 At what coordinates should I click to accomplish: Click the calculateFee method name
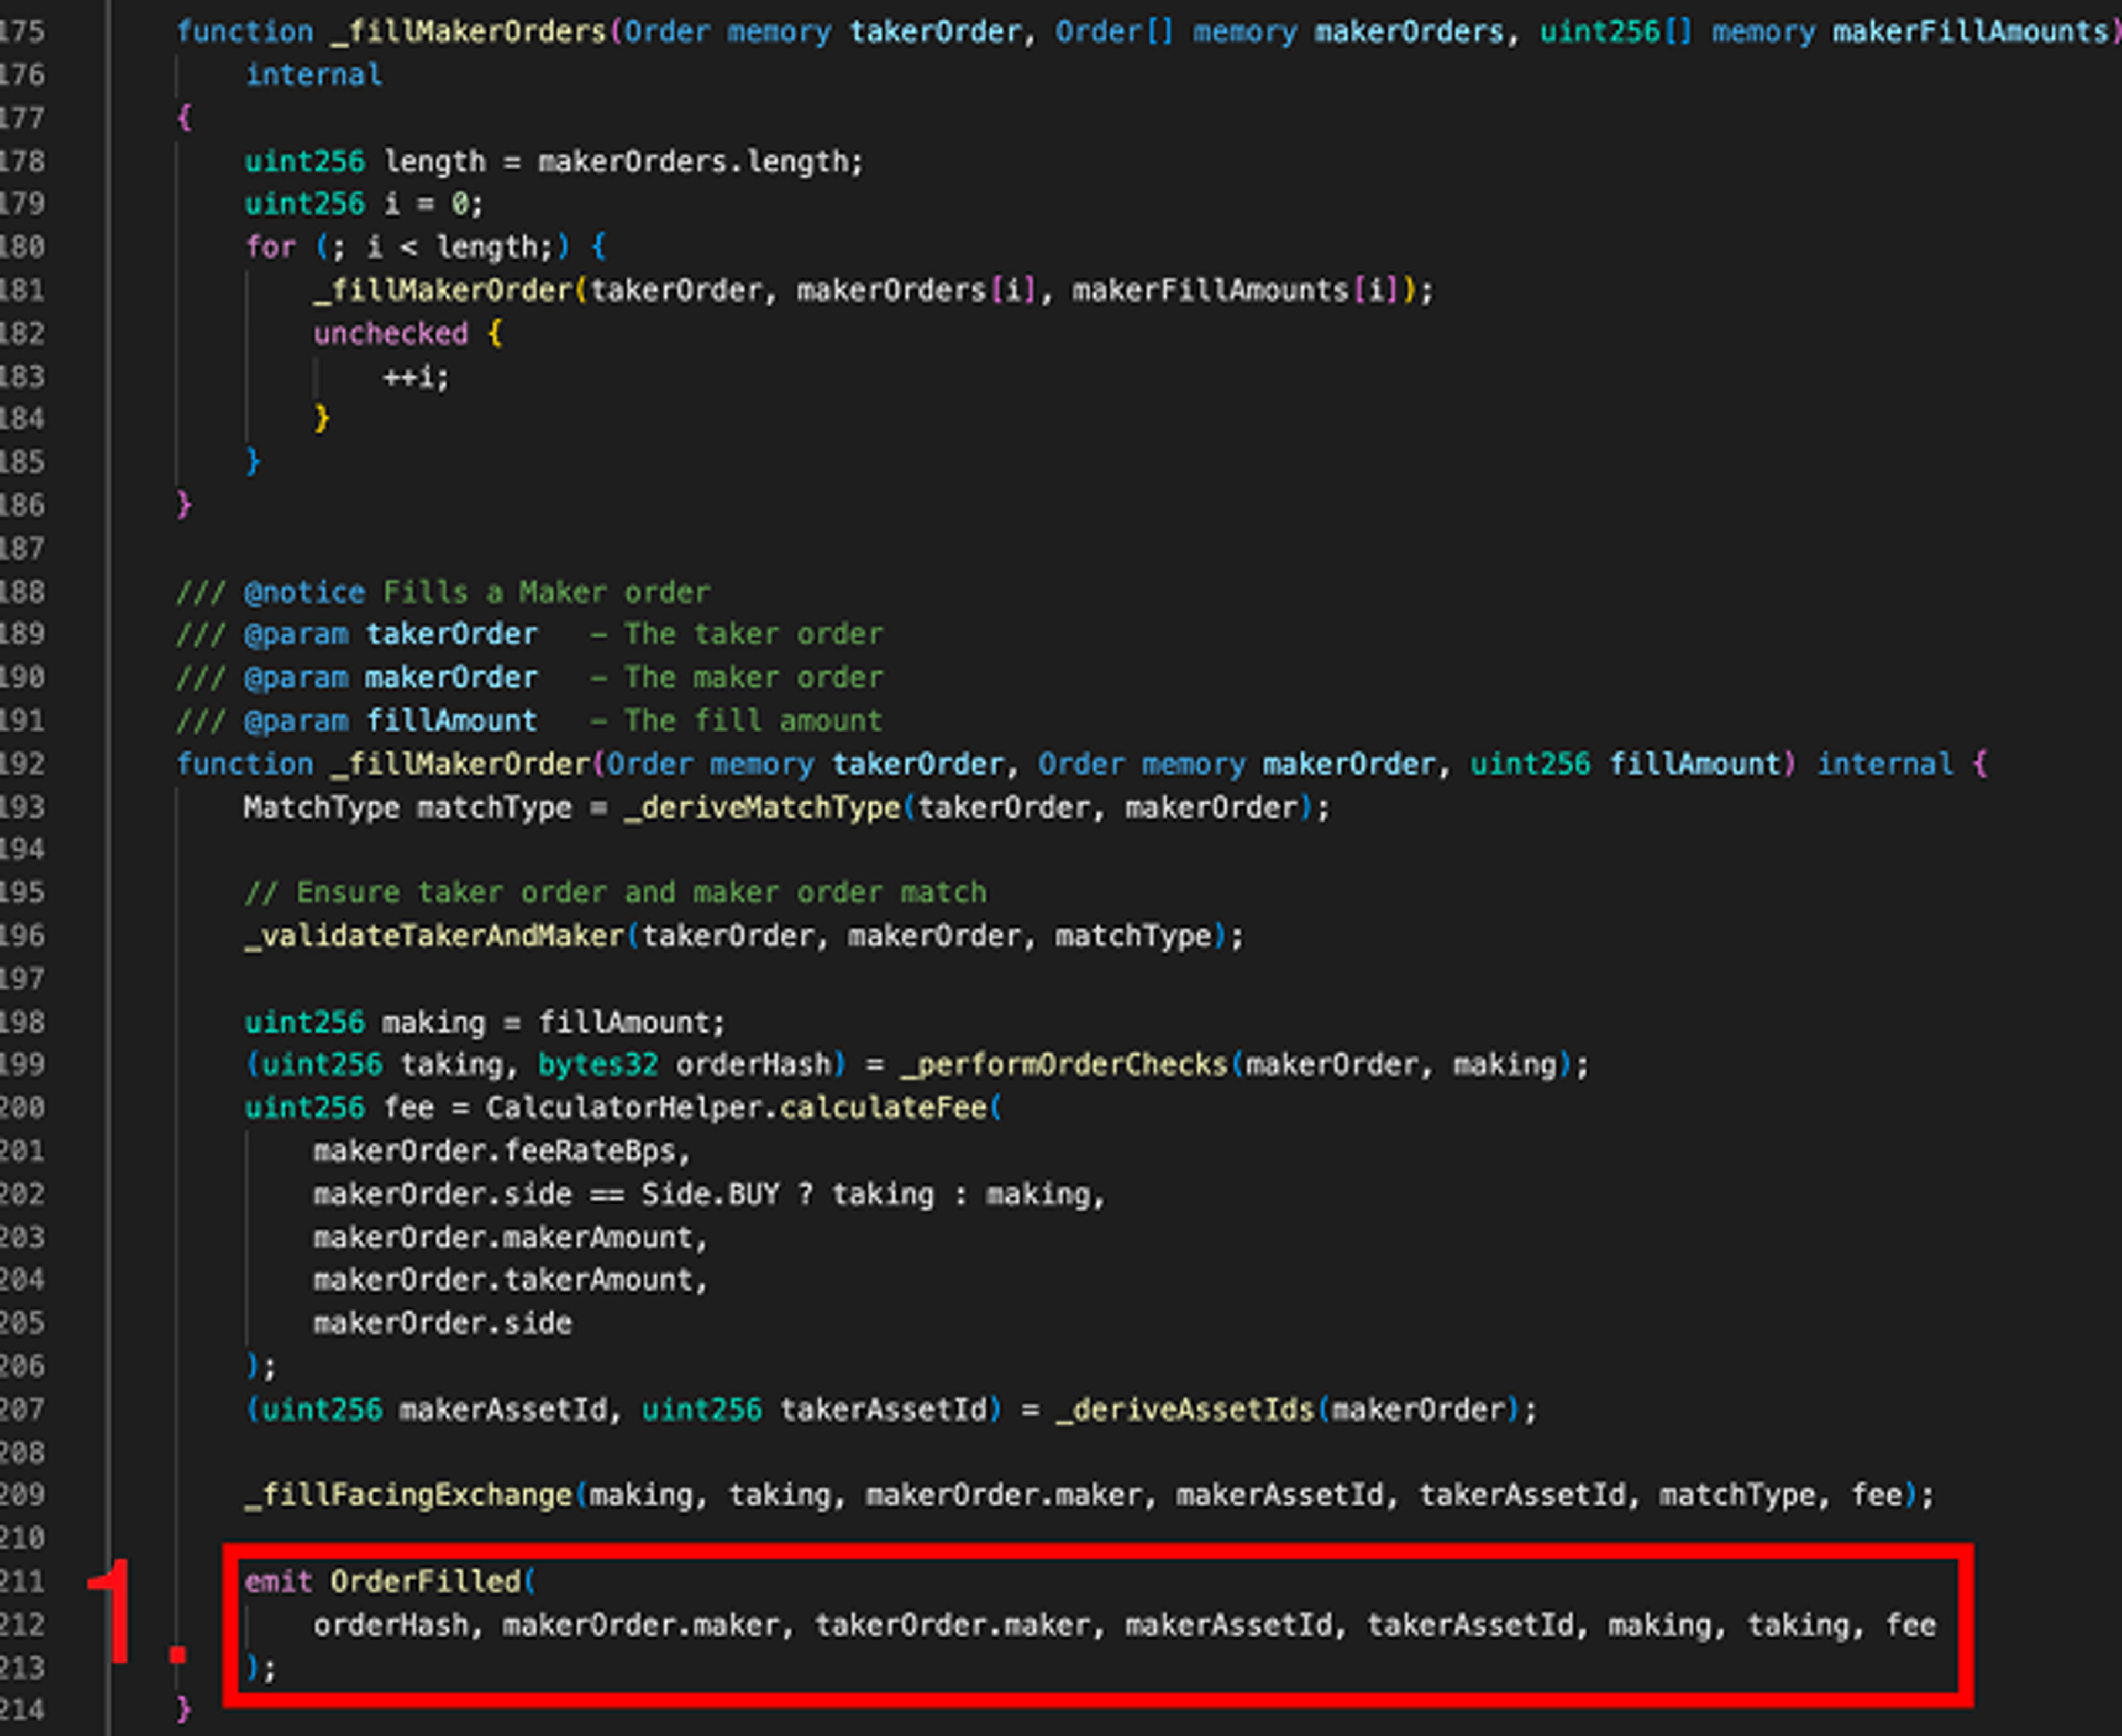click(883, 1108)
